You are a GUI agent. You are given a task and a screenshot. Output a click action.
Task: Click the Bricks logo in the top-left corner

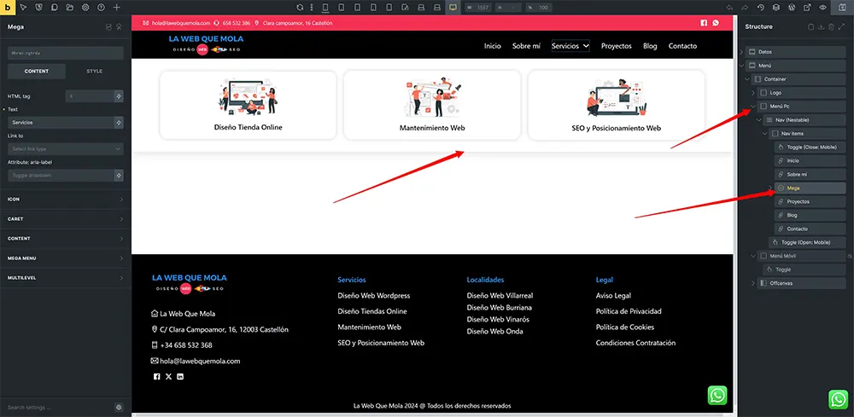(8, 7)
